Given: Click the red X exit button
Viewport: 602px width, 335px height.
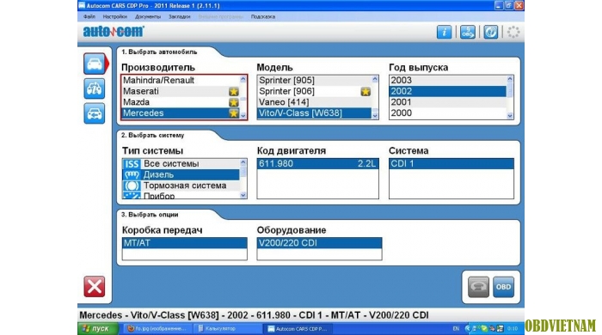Looking at the screenshot, I should (x=95, y=286).
